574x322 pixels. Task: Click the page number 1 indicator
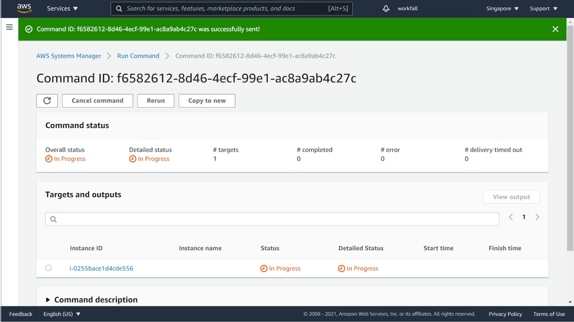pyautogui.click(x=524, y=217)
